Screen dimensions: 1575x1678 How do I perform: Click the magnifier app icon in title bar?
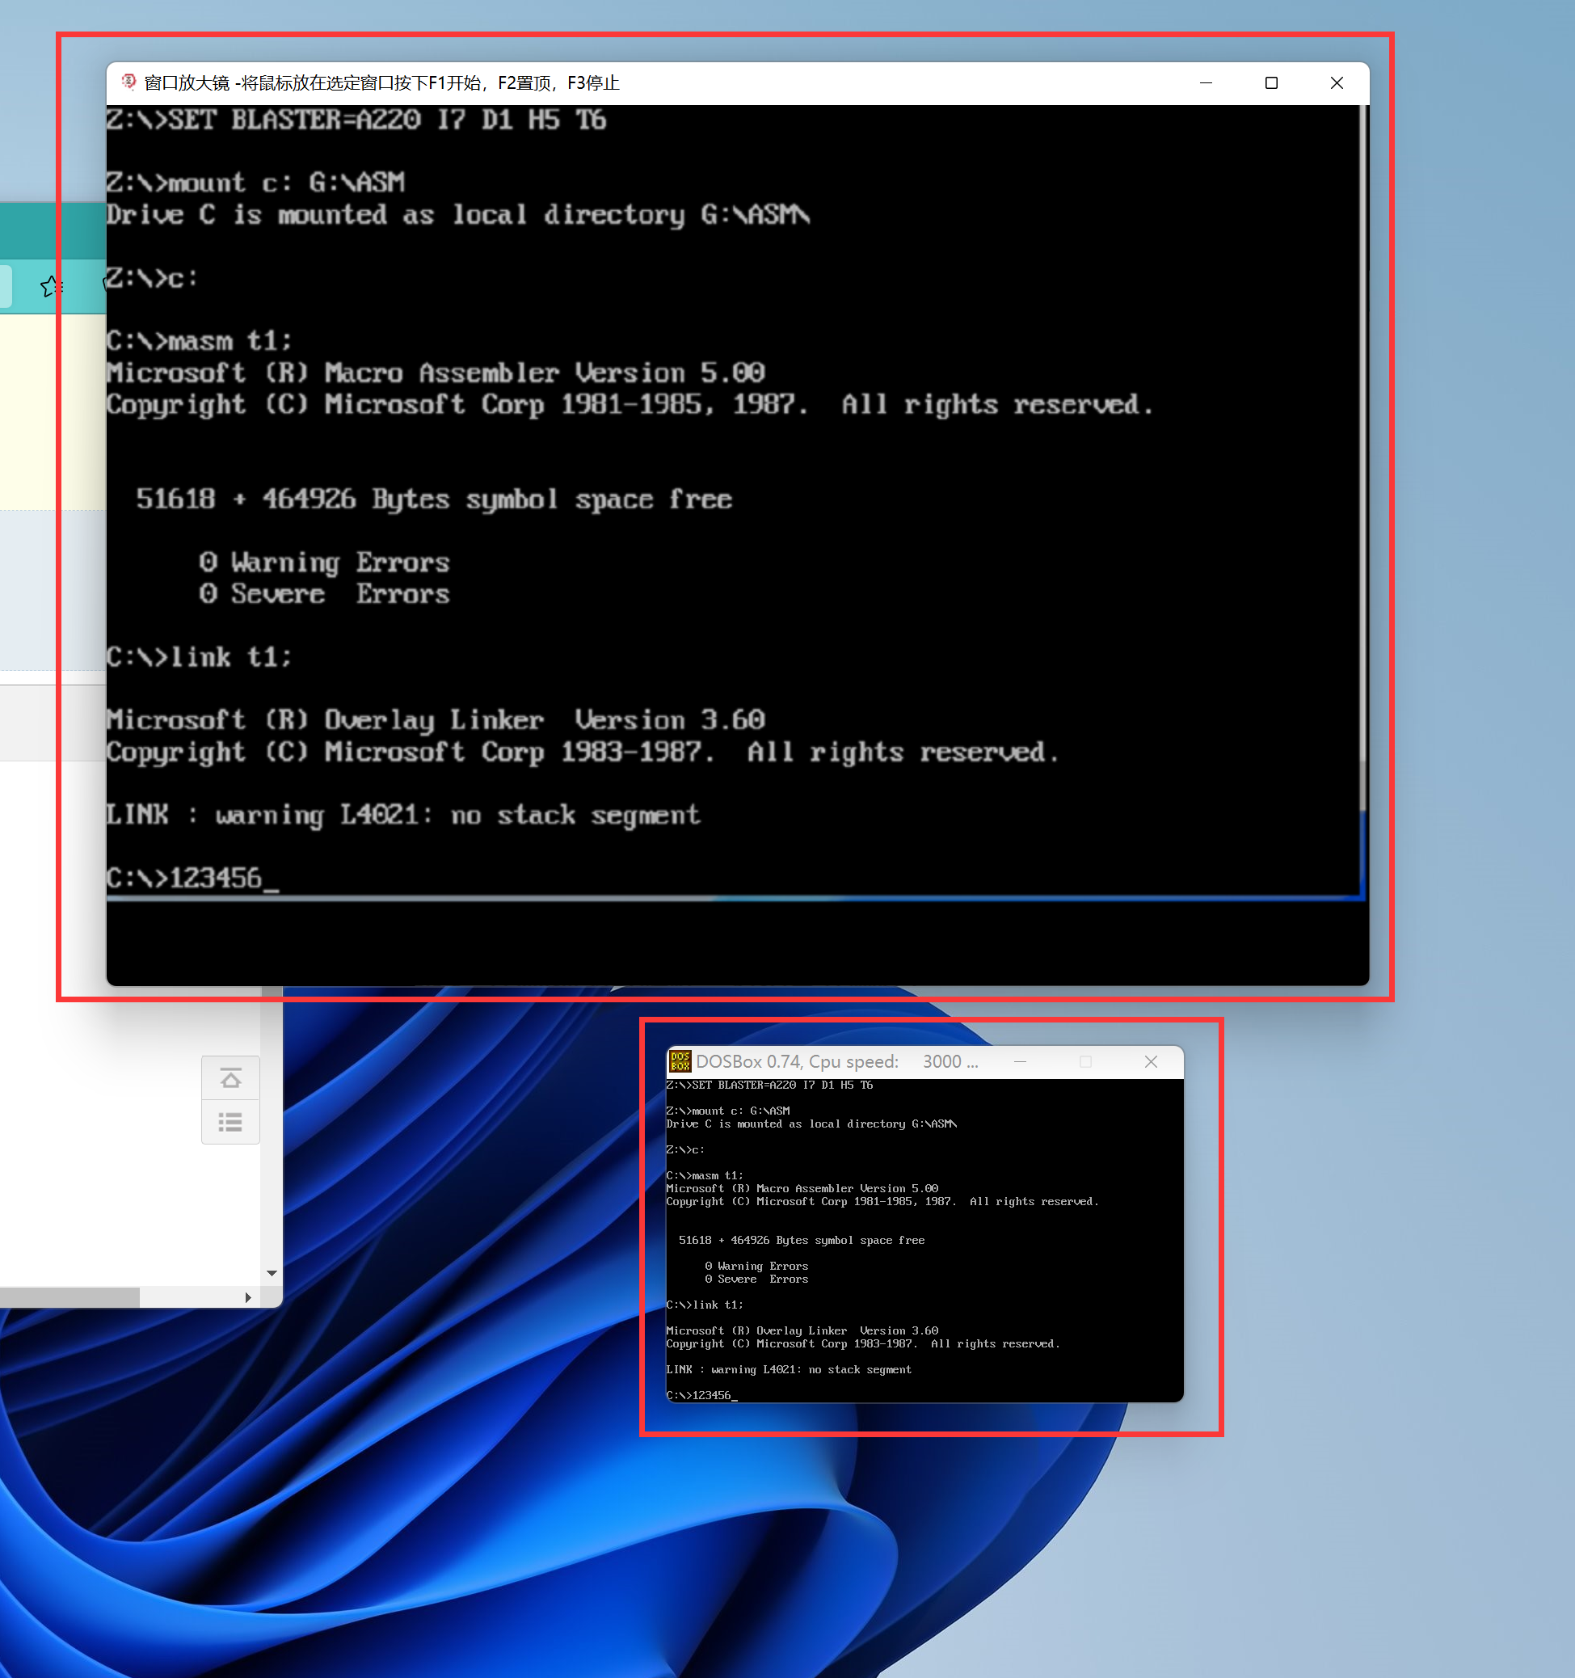pyautogui.click(x=128, y=82)
